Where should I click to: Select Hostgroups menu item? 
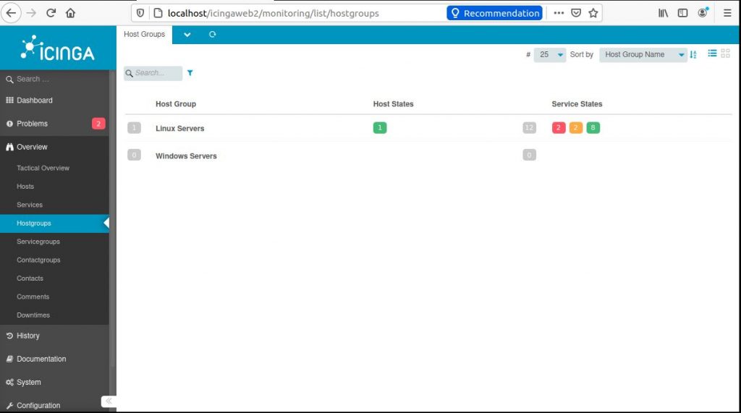click(54, 223)
